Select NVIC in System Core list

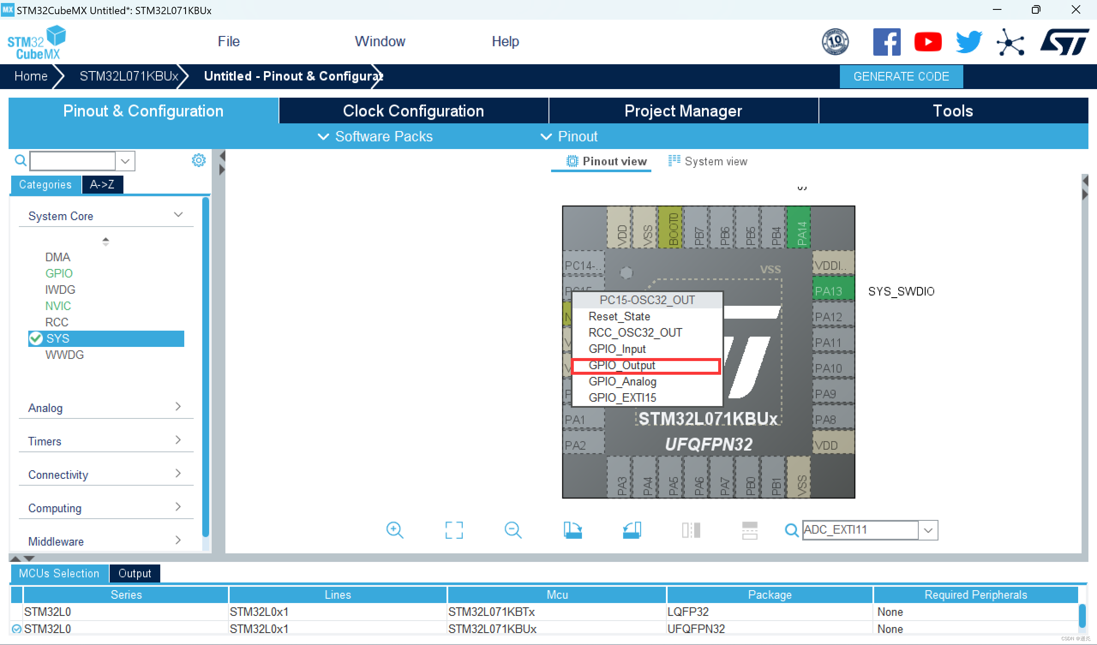click(58, 305)
